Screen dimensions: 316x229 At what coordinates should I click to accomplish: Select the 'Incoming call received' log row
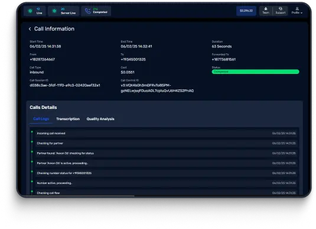(166, 133)
